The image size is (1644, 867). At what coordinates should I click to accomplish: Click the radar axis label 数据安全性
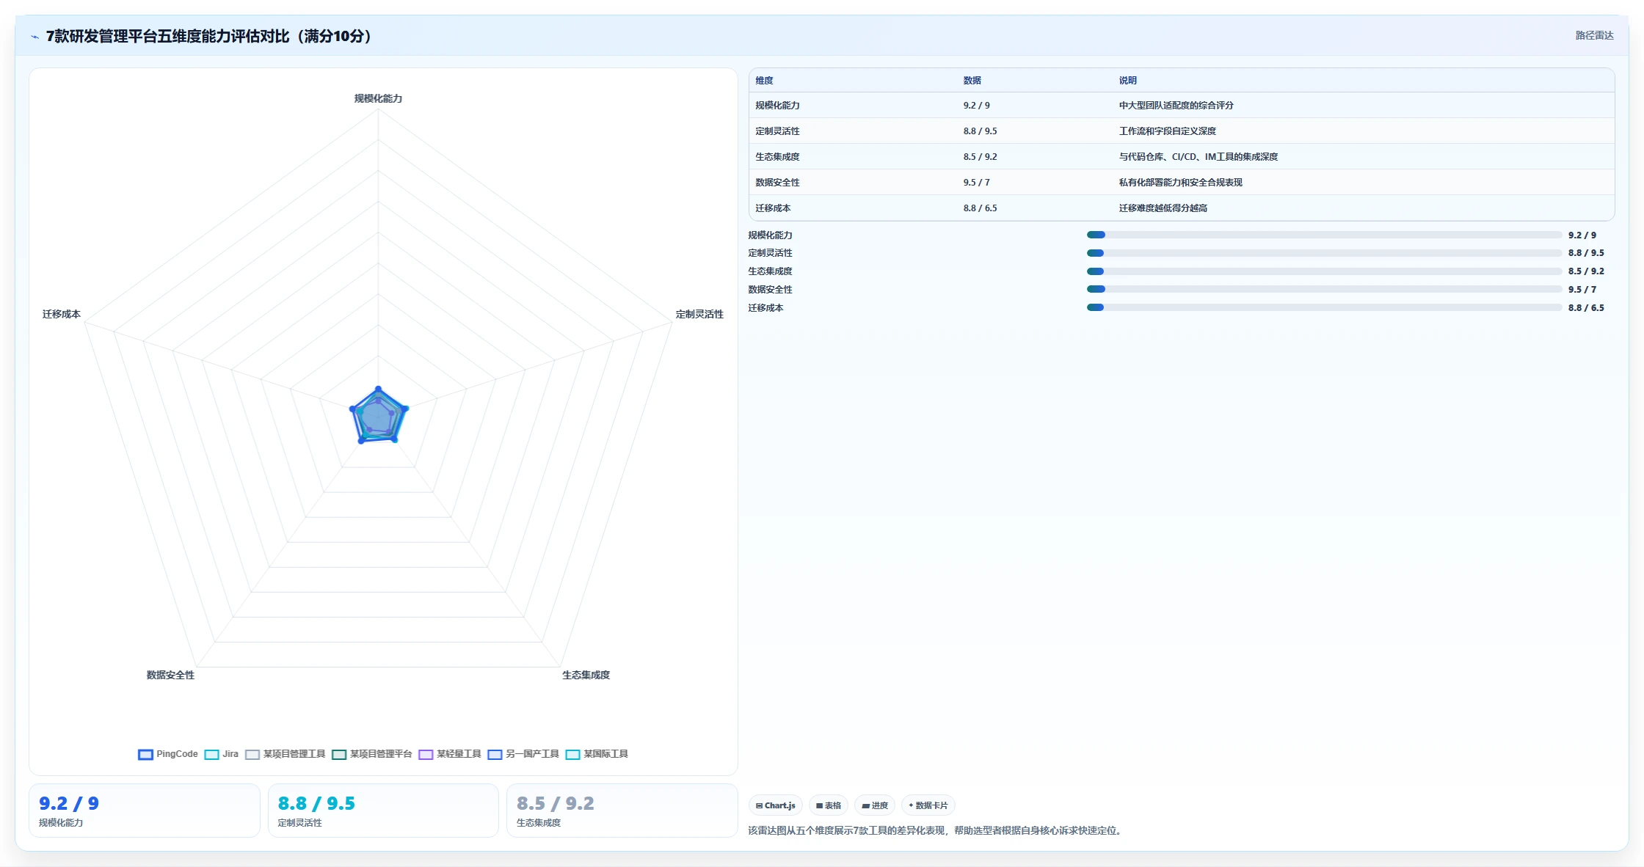(x=170, y=675)
